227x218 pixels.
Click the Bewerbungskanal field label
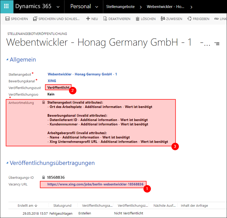[22, 81]
